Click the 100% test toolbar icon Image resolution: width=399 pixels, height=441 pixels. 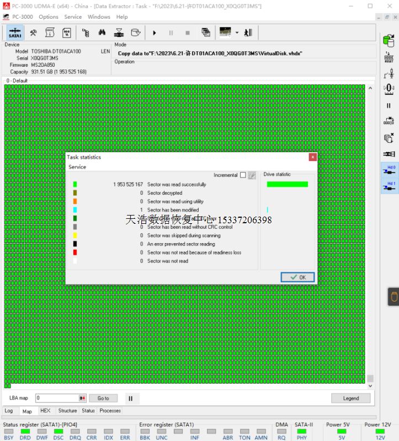(x=66, y=33)
